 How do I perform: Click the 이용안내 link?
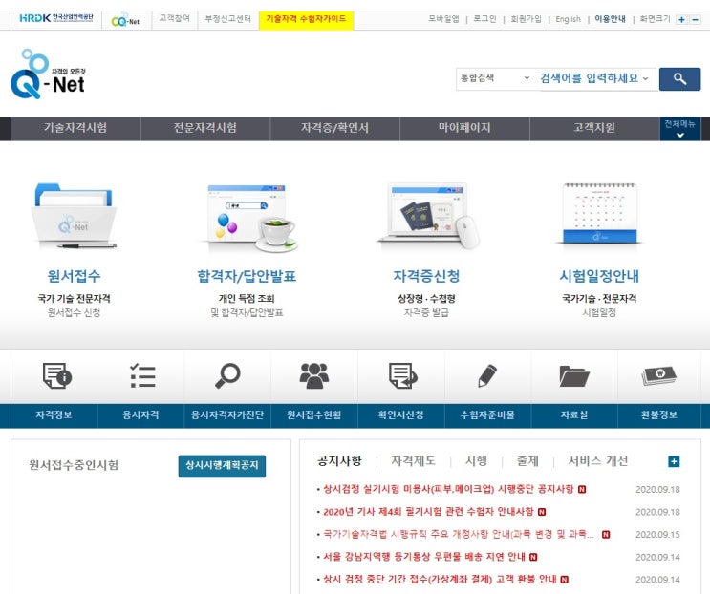(x=610, y=19)
